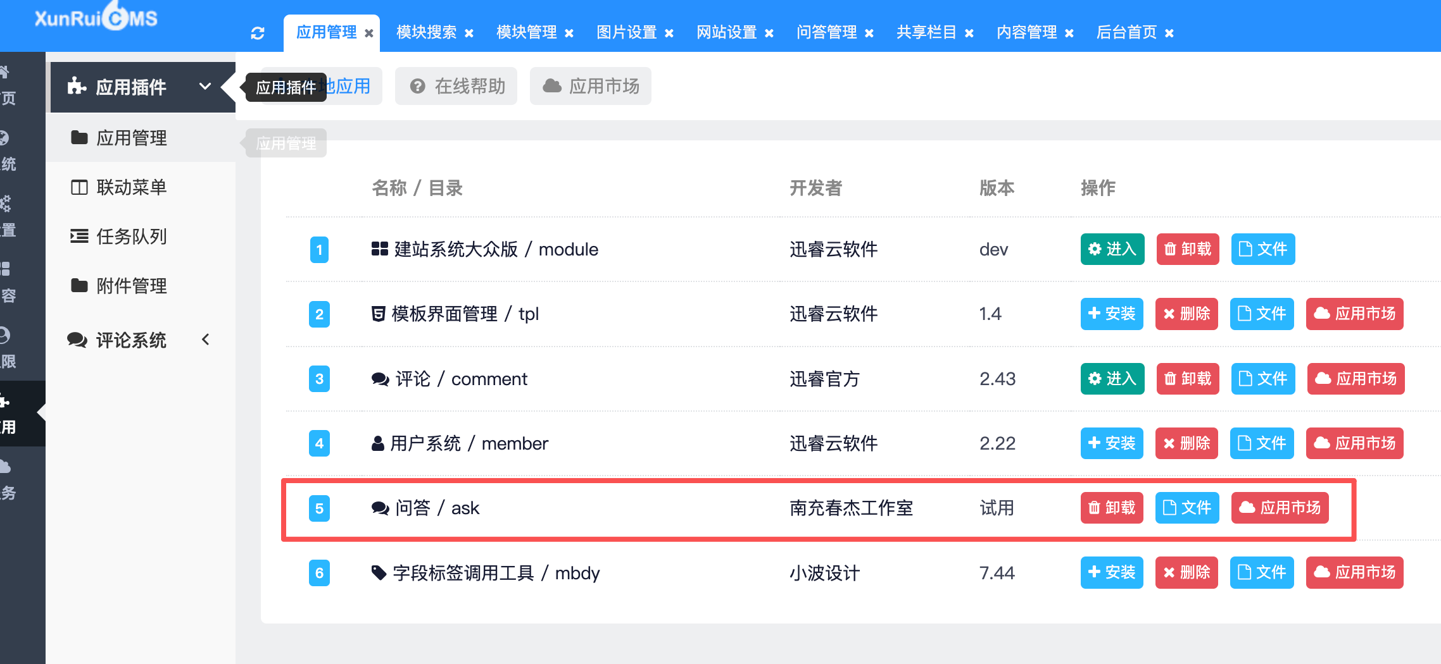1441x664 pixels.
Task: Open 应用市场 for the mbdy app
Action: point(1354,572)
